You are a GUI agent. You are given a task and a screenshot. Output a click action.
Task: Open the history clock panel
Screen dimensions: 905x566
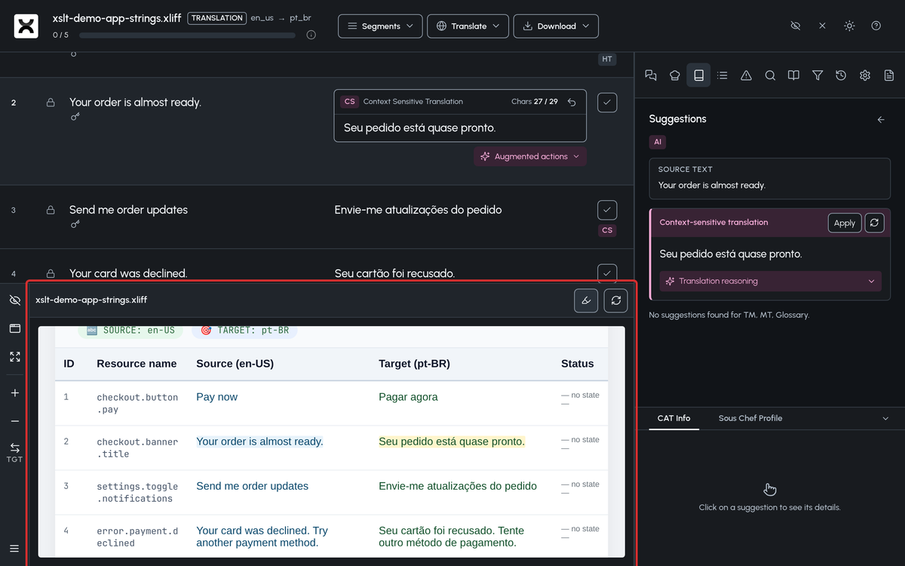click(x=841, y=75)
